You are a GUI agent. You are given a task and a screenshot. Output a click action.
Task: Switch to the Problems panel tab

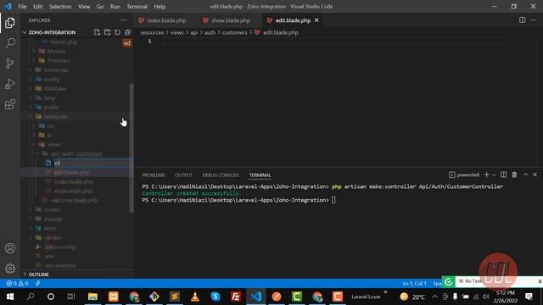(x=154, y=175)
